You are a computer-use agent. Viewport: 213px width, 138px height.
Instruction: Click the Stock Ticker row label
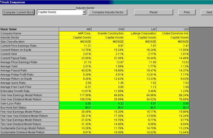coord(30,29)
